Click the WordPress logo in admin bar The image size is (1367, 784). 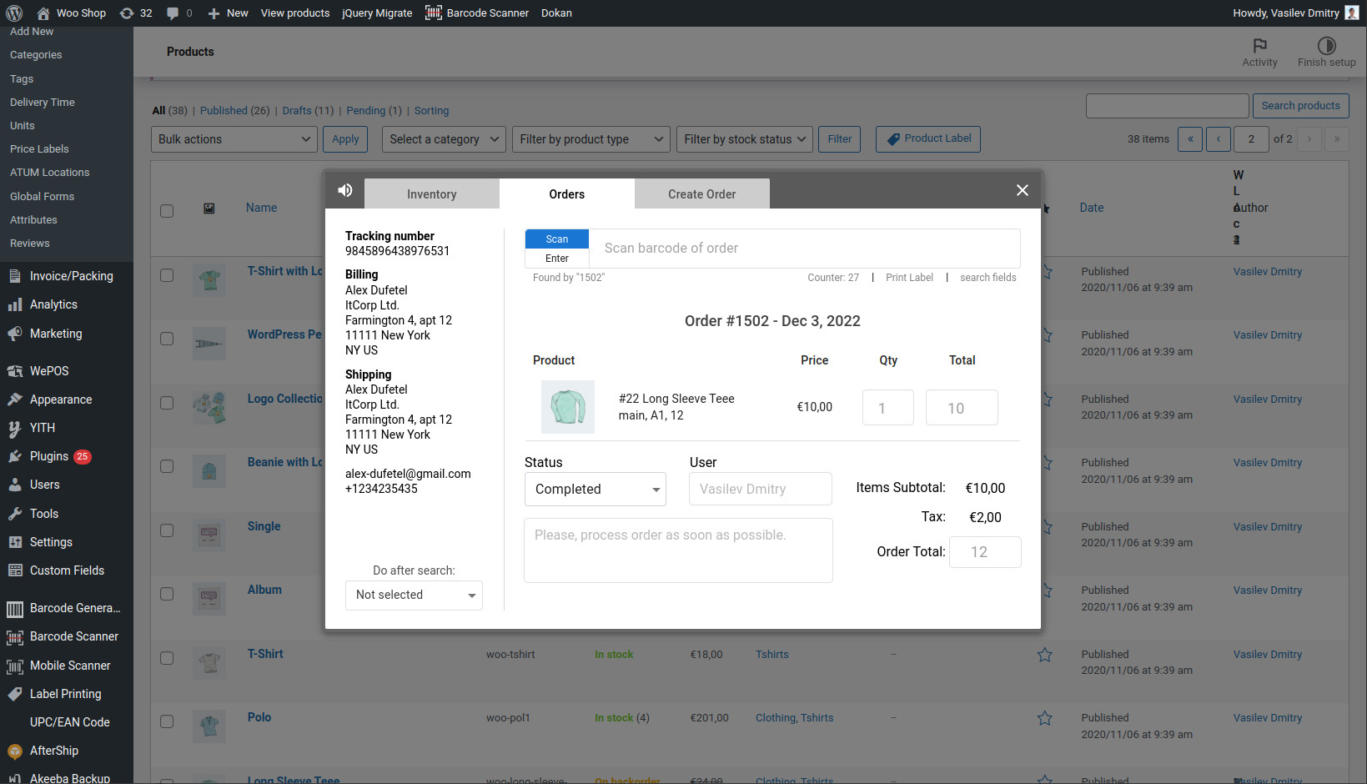(x=14, y=13)
